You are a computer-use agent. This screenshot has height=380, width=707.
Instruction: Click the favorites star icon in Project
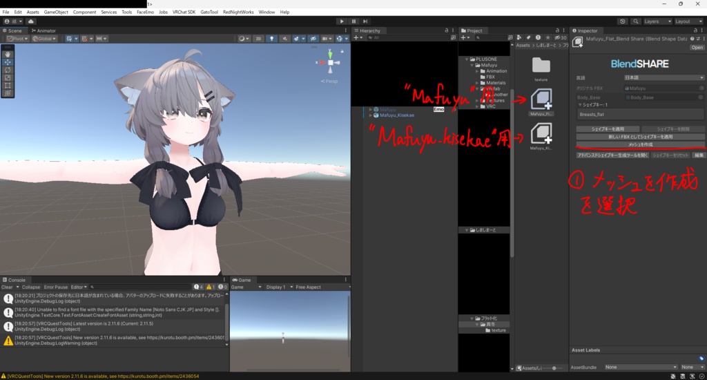coord(548,38)
